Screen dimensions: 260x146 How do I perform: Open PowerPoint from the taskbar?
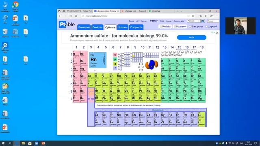tap(43, 143)
